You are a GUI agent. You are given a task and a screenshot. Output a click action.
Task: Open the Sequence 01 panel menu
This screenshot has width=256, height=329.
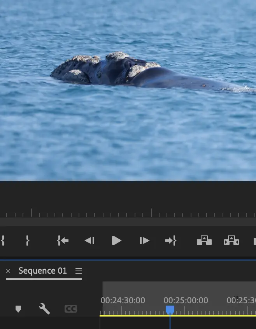79,271
